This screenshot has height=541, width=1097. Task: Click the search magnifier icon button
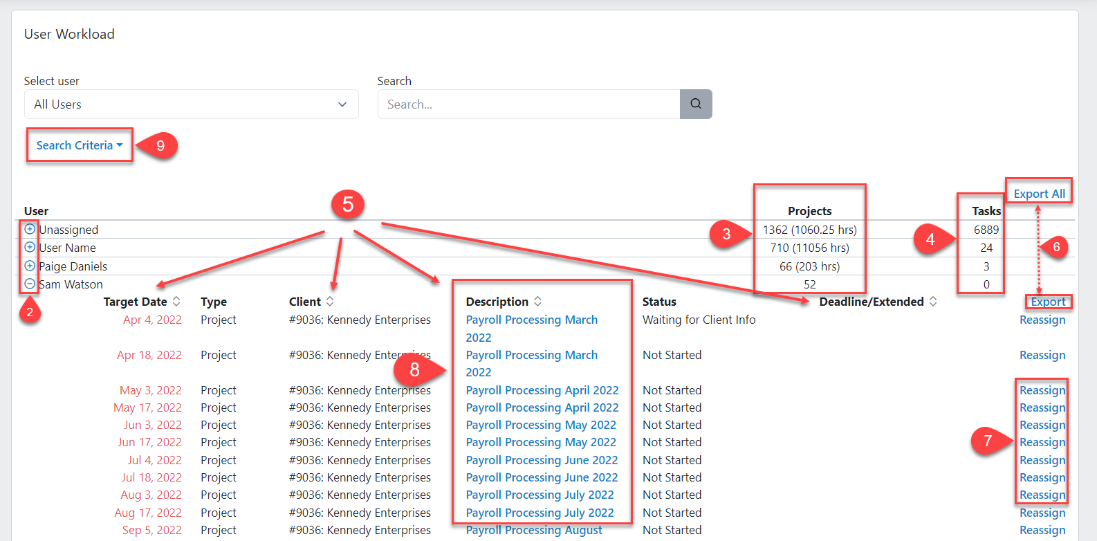695,104
